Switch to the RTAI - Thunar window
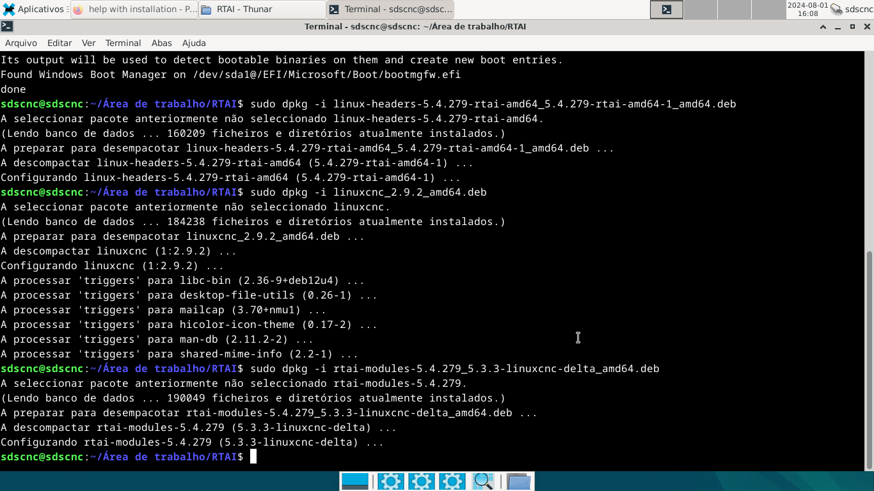The image size is (874, 491). [x=262, y=9]
